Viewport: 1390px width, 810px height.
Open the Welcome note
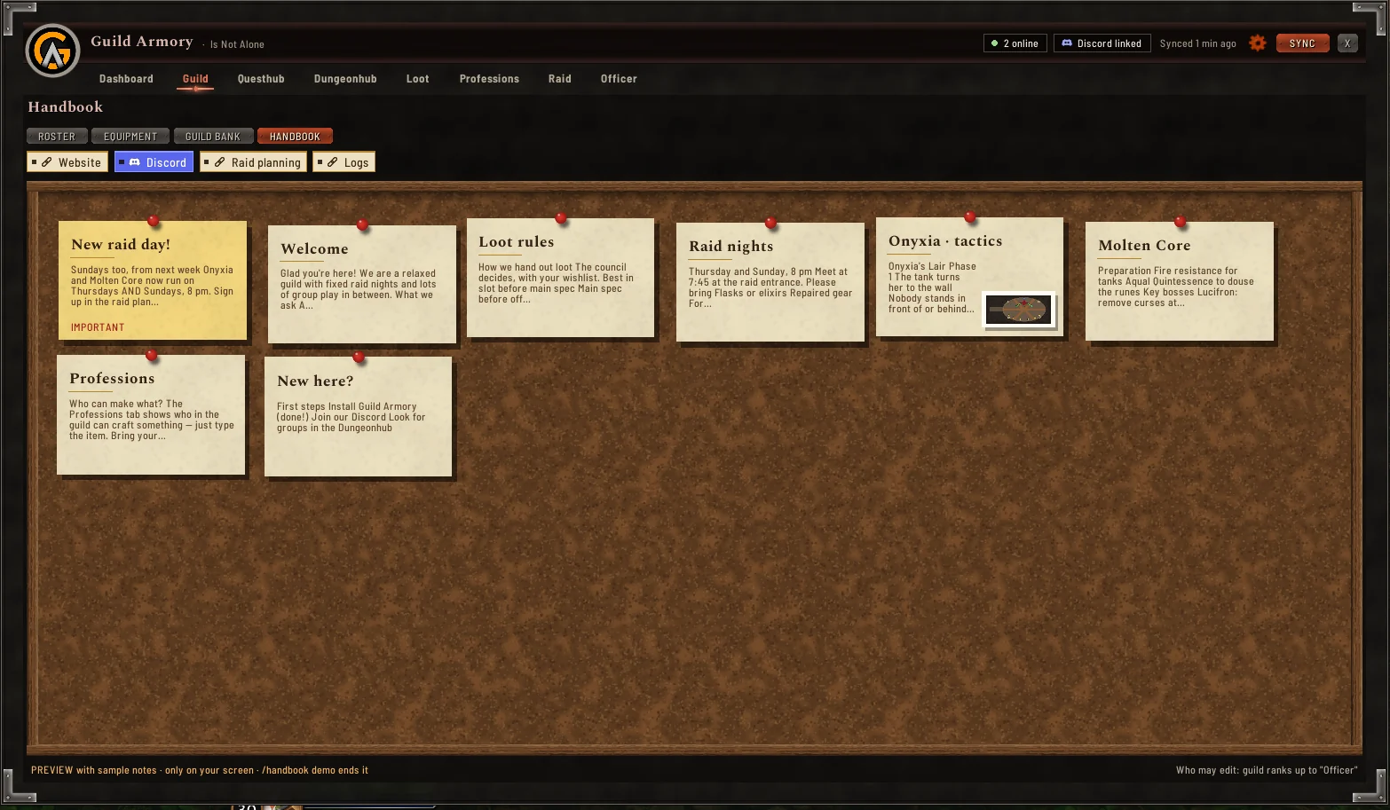[362, 284]
